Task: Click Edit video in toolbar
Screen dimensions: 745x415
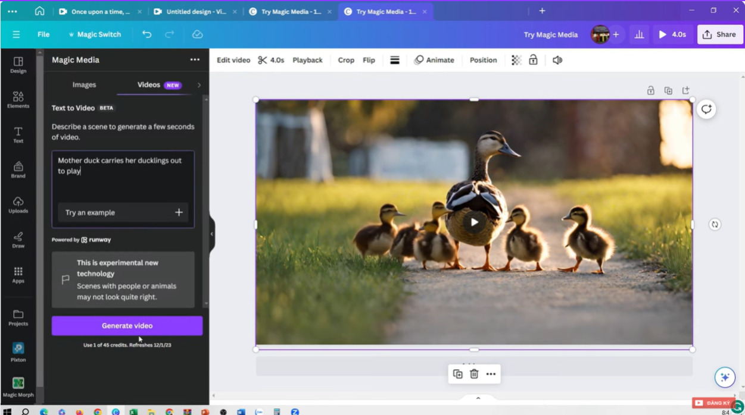Action: coord(233,60)
